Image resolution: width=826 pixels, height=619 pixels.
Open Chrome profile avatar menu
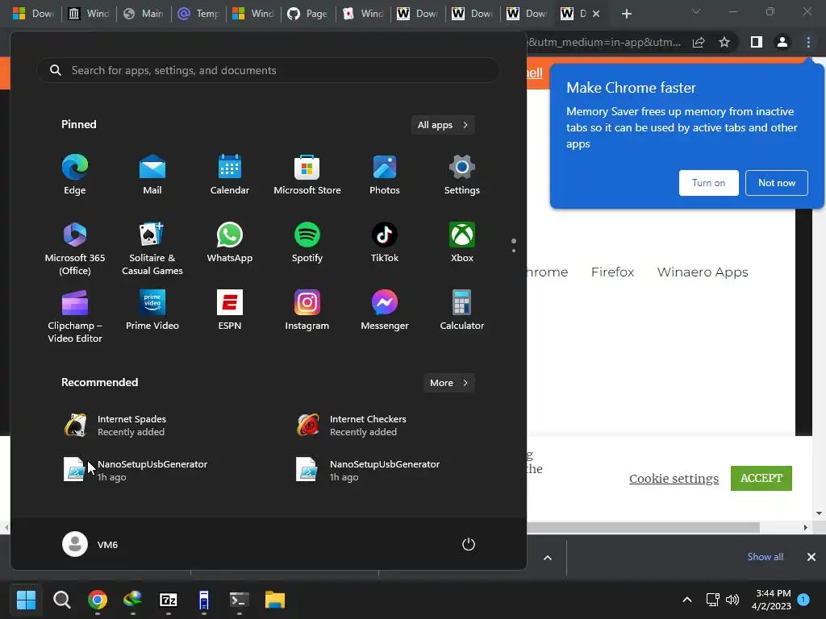pos(782,42)
